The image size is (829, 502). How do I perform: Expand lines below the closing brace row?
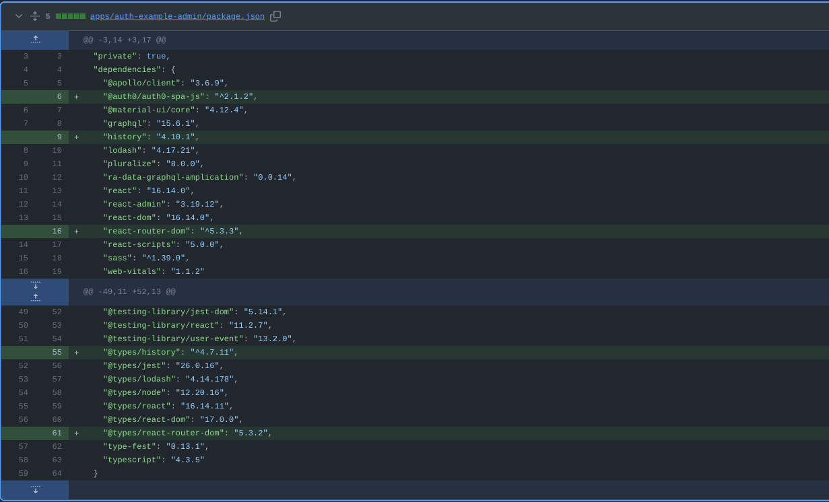(x=35, y=490)
